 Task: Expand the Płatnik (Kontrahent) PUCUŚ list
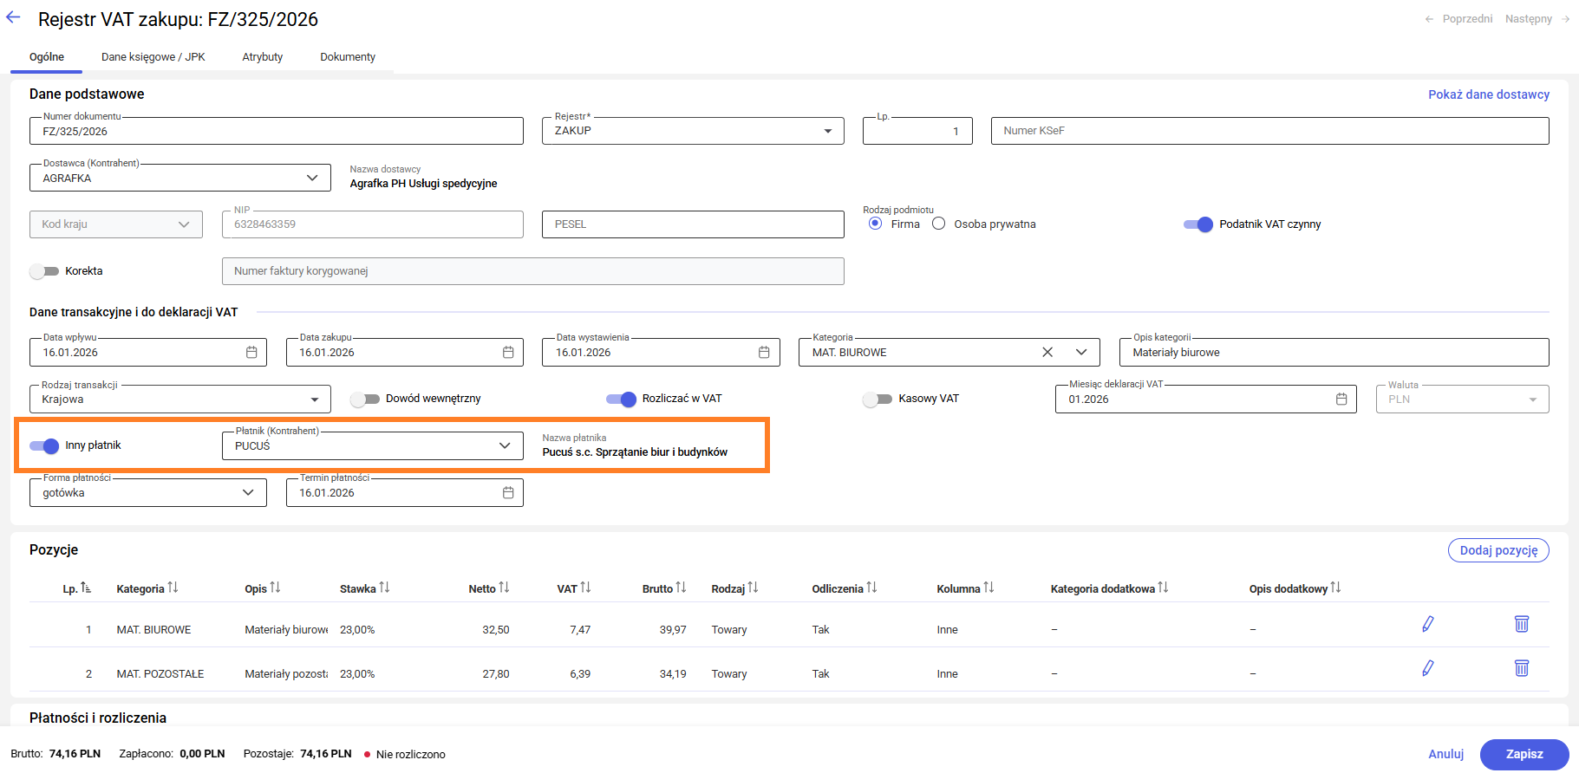pyautogui.click(x=505, y=445)
